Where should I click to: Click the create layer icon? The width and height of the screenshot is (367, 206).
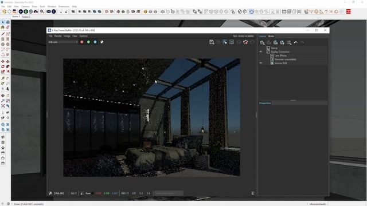[x=262, y=42]
